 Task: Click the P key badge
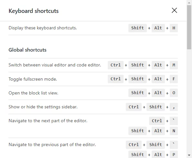coord(174,154)
